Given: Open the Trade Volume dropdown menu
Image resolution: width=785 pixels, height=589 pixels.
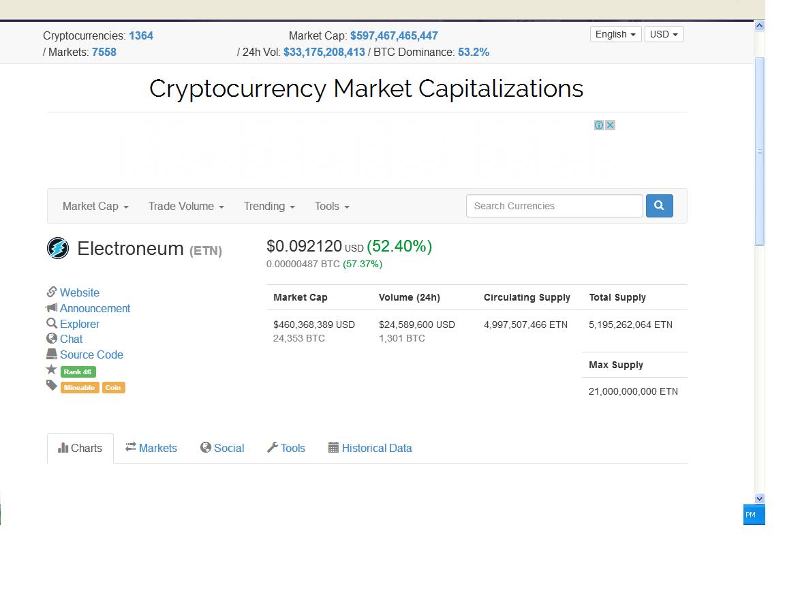Looking at the screenshot, I should click(186, 207).
